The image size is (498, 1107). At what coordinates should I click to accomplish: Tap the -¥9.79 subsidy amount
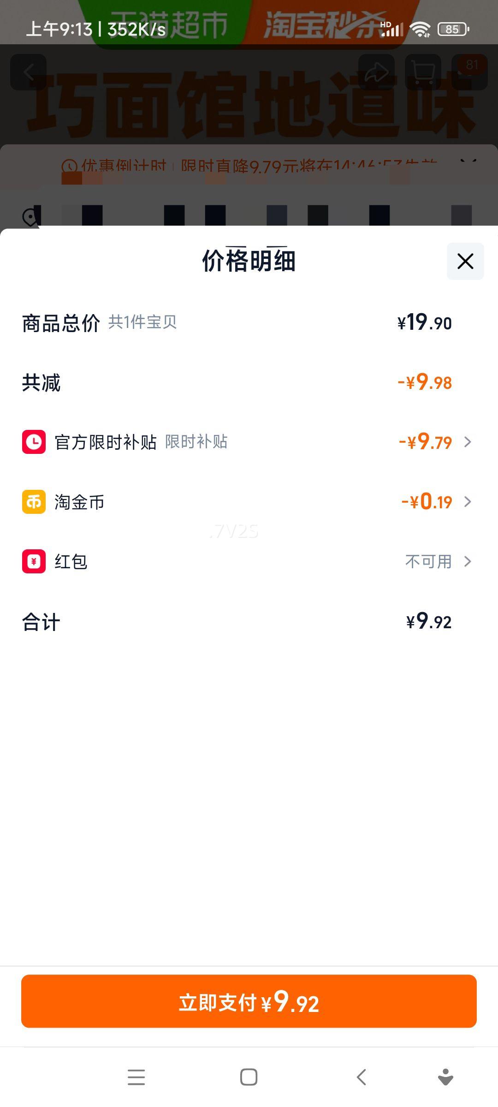click(x=425, y=442)
